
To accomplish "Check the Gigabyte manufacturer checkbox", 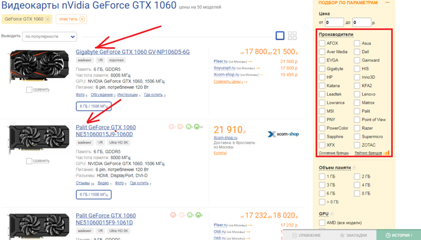I will [x=322, y=69].
